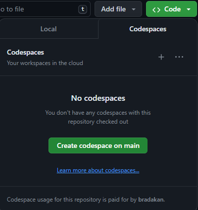Click Create codespace on main button
Screen dimensions: 198x210
[x=98, y=145]
